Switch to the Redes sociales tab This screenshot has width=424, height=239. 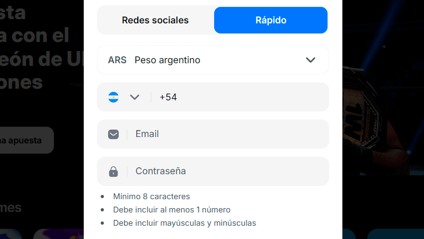tap(155, 21)
